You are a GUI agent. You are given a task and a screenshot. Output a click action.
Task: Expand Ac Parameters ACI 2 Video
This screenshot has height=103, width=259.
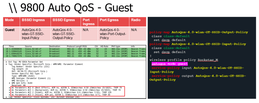point(9,92)
